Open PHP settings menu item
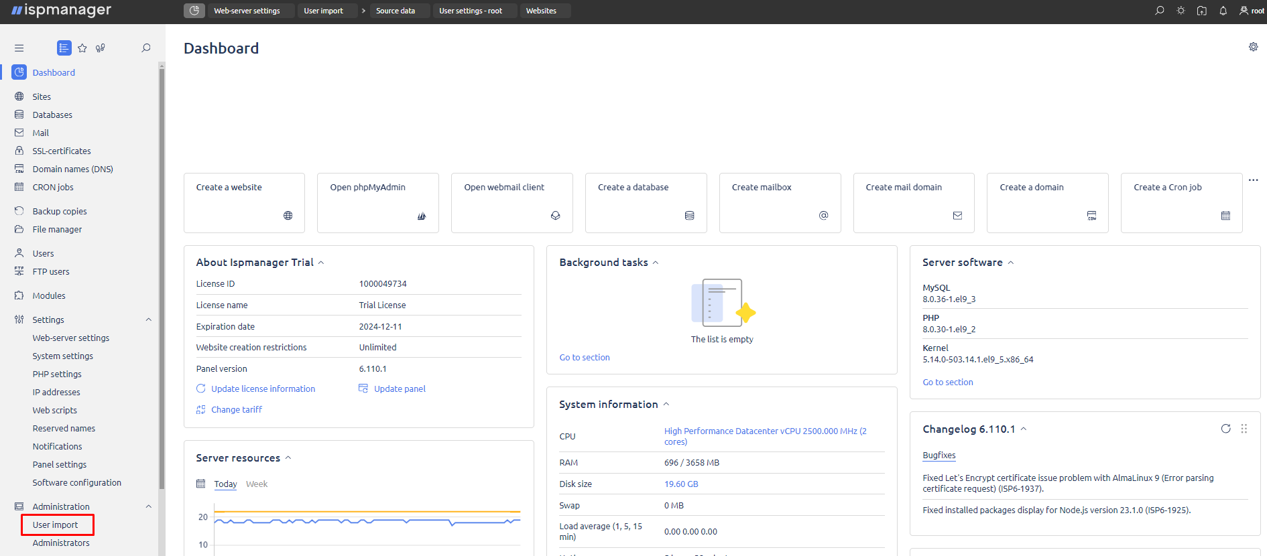Screen dimensions: 1267x556 tap(57, 374)
